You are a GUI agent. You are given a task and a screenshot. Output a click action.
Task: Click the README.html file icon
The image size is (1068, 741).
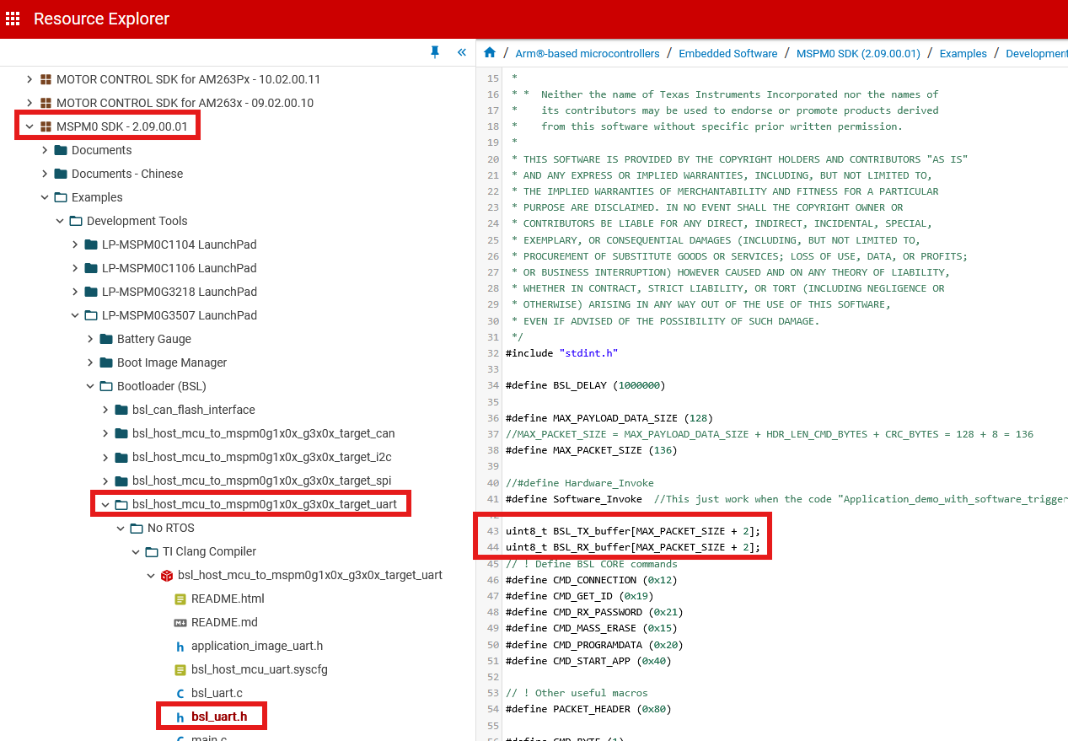(180, 599)
